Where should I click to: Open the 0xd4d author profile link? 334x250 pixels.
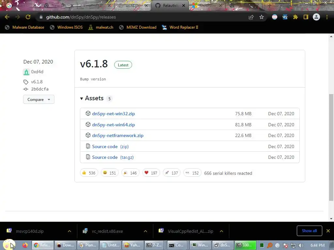(37, 72)
